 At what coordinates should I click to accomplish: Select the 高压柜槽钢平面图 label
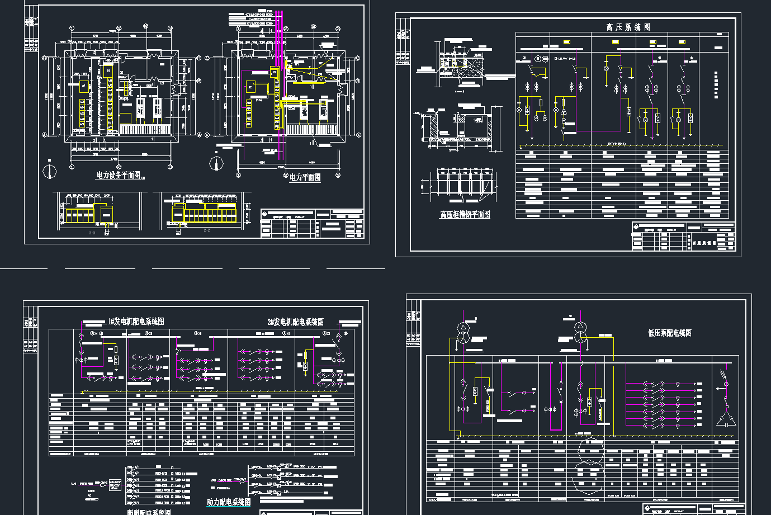pos(465,215)
